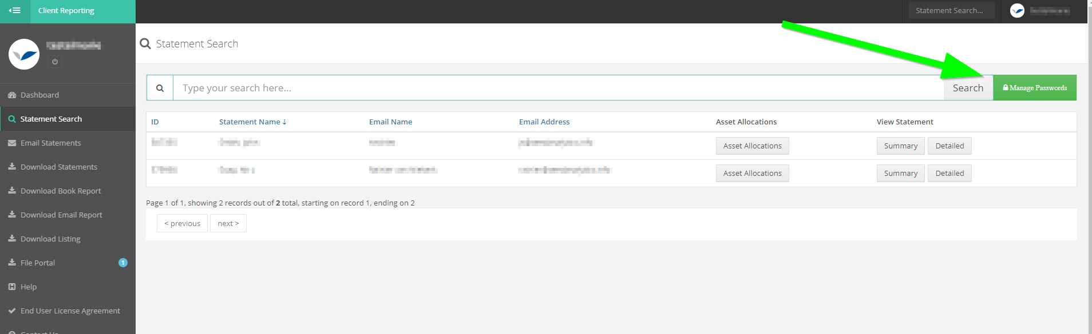Viewport: 1092px width, 334px height.
Task: Click the magnifier icon beside search box
Action: coord(160,88)
